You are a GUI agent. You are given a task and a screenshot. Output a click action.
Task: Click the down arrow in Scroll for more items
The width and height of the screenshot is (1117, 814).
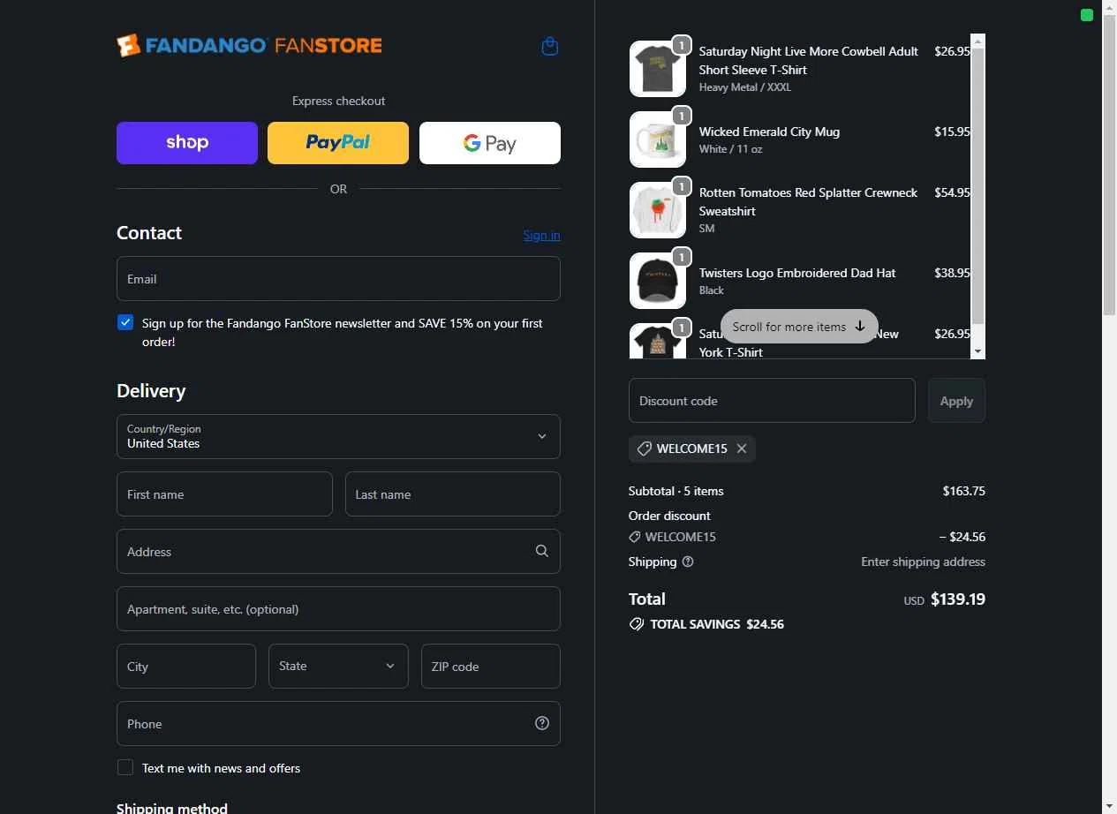click(860, 326)
